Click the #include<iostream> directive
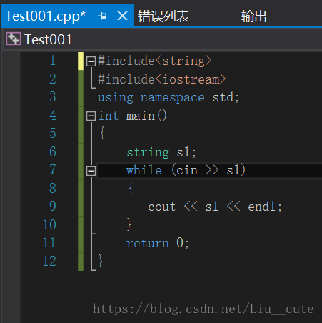Screen dimensions: 322x323 click(162, 79)
